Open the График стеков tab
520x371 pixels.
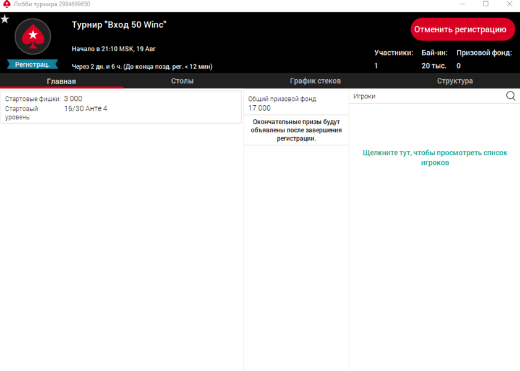(x=315, y=81)
